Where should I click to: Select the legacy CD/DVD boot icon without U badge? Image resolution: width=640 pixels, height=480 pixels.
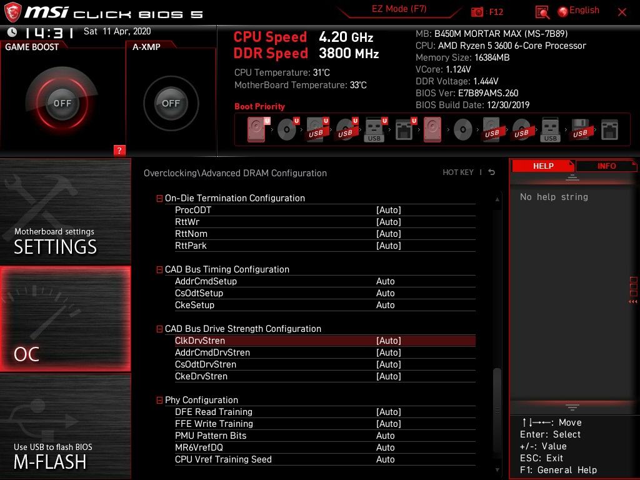463,130
